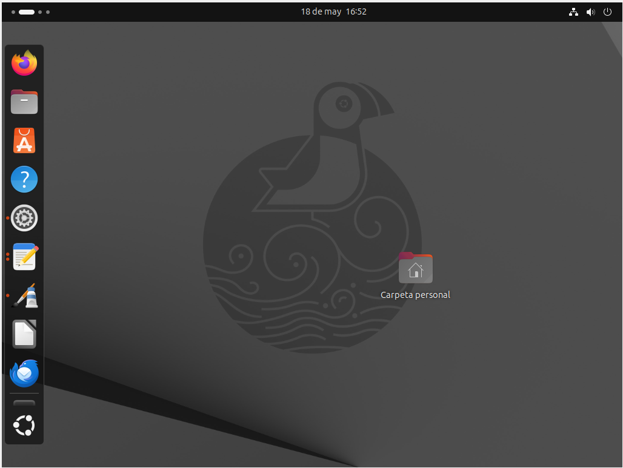Open Help with the question mark icon
Viewport: 623px width, 468px height.
point(24,179)
